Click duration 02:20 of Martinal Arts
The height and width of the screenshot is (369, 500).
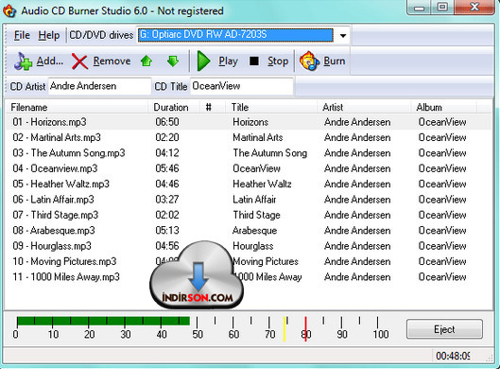click(x=167, y=137)
